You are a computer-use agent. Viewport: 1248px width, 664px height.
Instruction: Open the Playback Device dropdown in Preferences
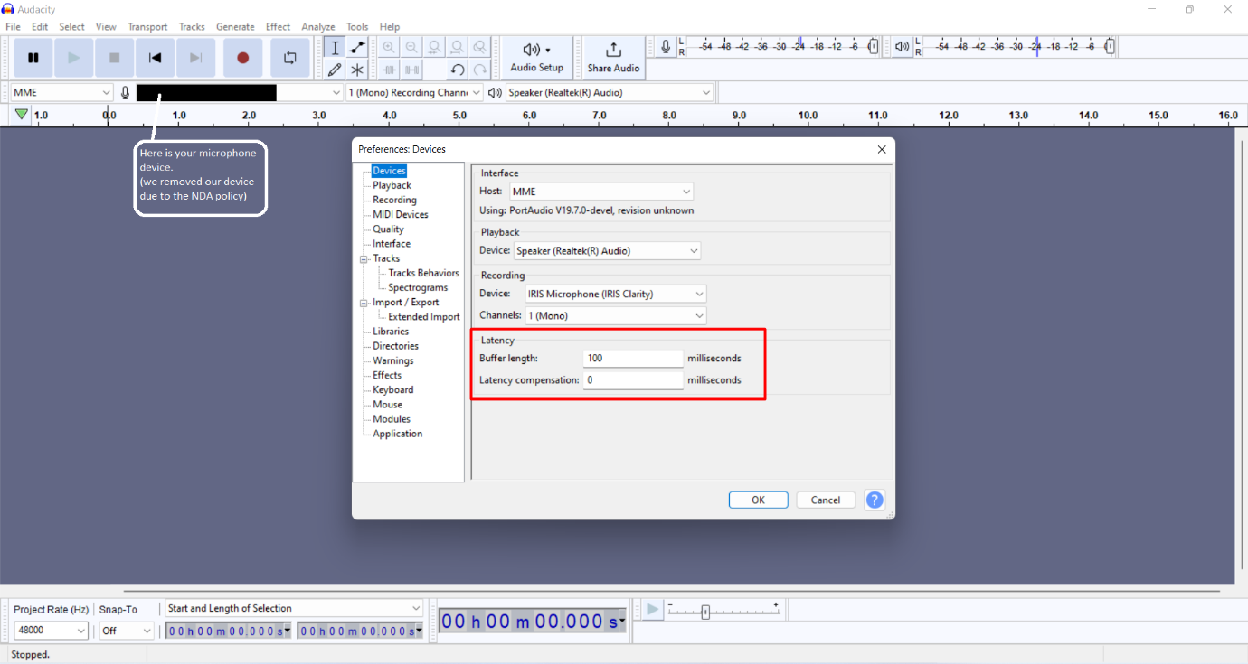pyautogui.click(x=607, y=251)
